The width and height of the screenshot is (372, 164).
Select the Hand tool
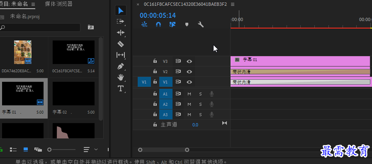(121, 77)
